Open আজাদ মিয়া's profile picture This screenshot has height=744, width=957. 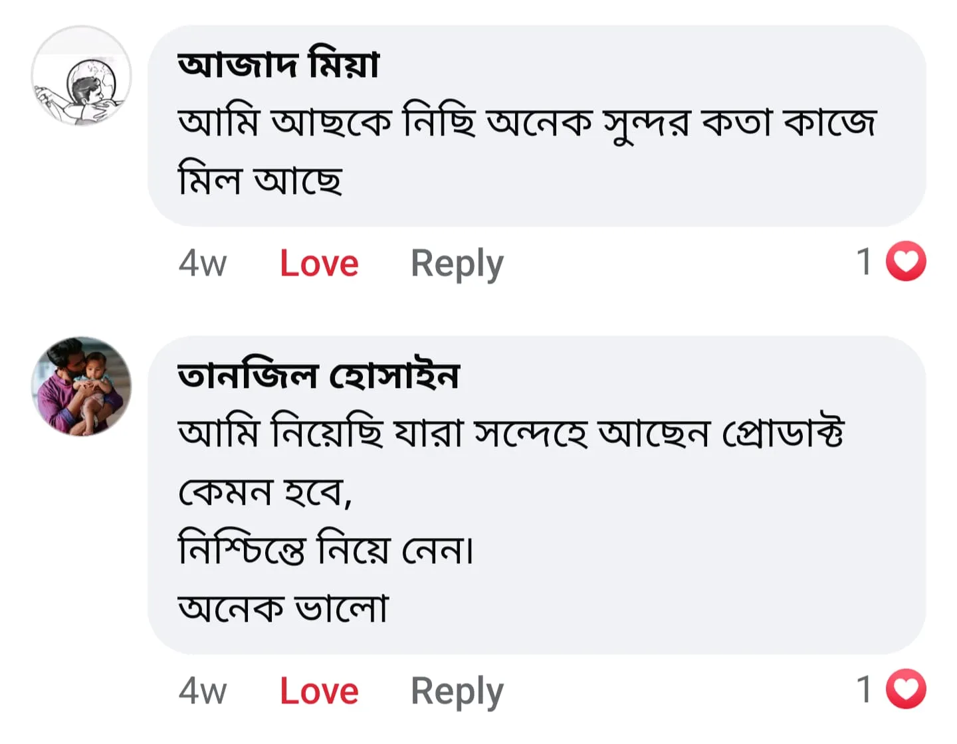tap(81, 76)
